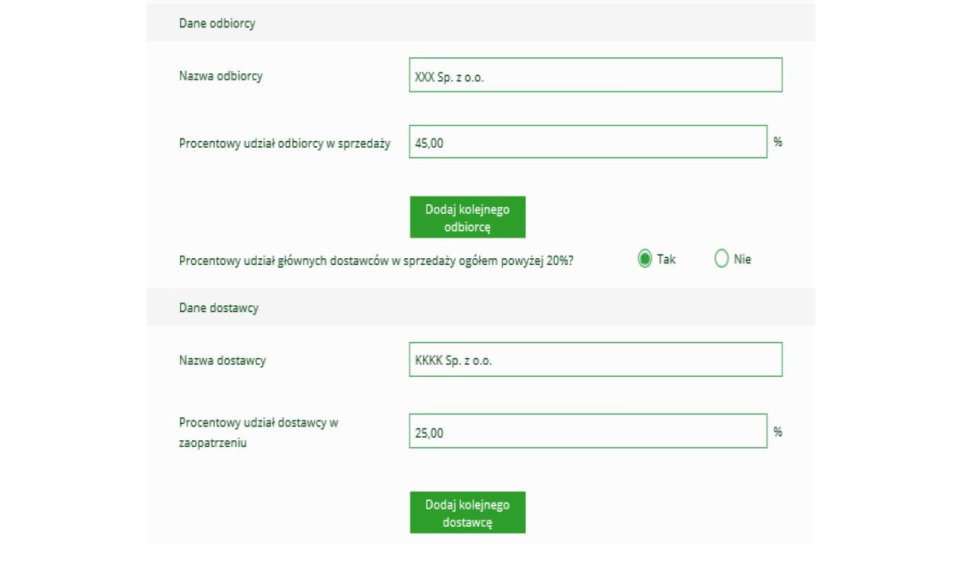Click the 'Tak' option label text
This screenshot has width=958, height=565.
[x=666, y=260]
